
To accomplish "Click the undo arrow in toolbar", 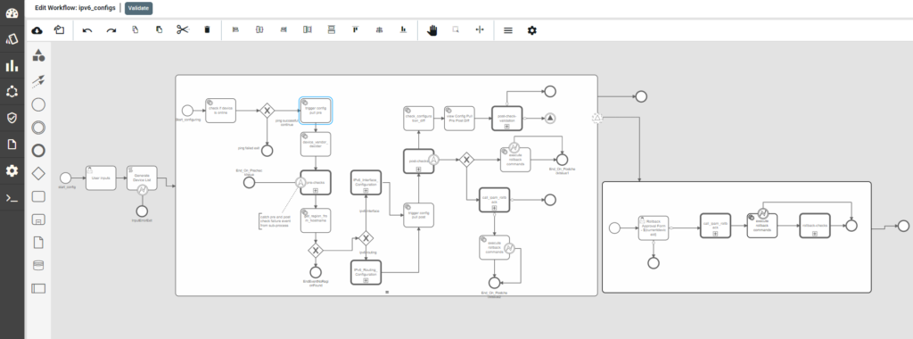I will 87,29.
